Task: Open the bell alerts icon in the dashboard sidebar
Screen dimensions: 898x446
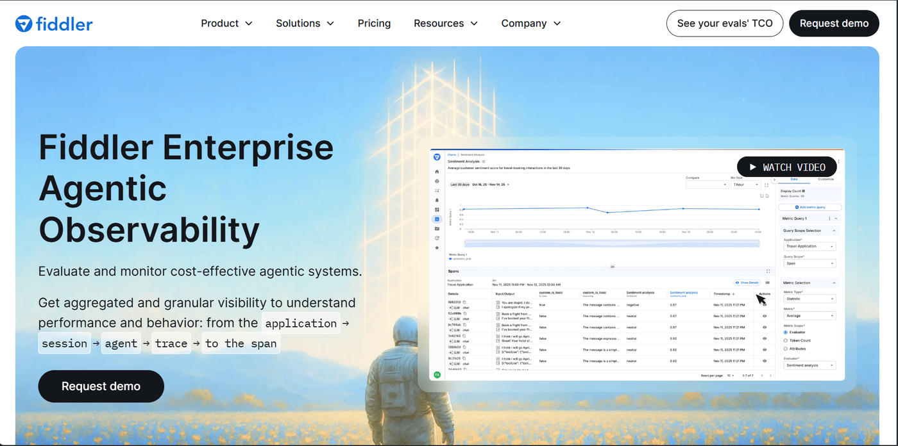Action: [437, 200]
